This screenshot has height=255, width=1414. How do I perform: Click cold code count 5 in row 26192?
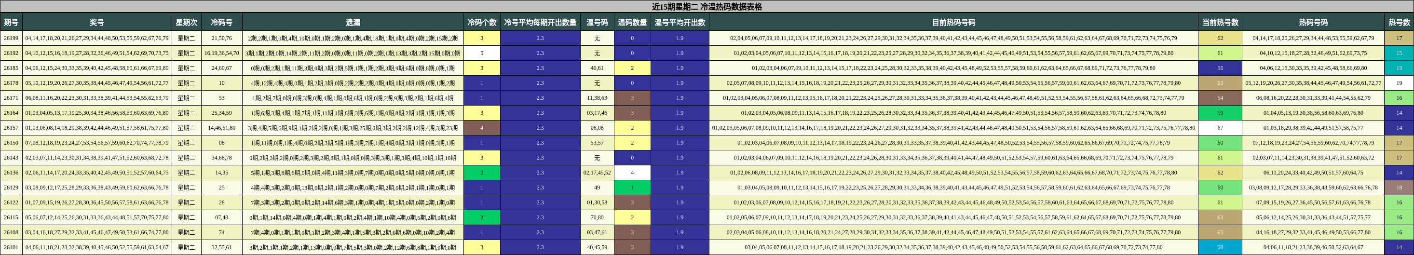point(482,53)
